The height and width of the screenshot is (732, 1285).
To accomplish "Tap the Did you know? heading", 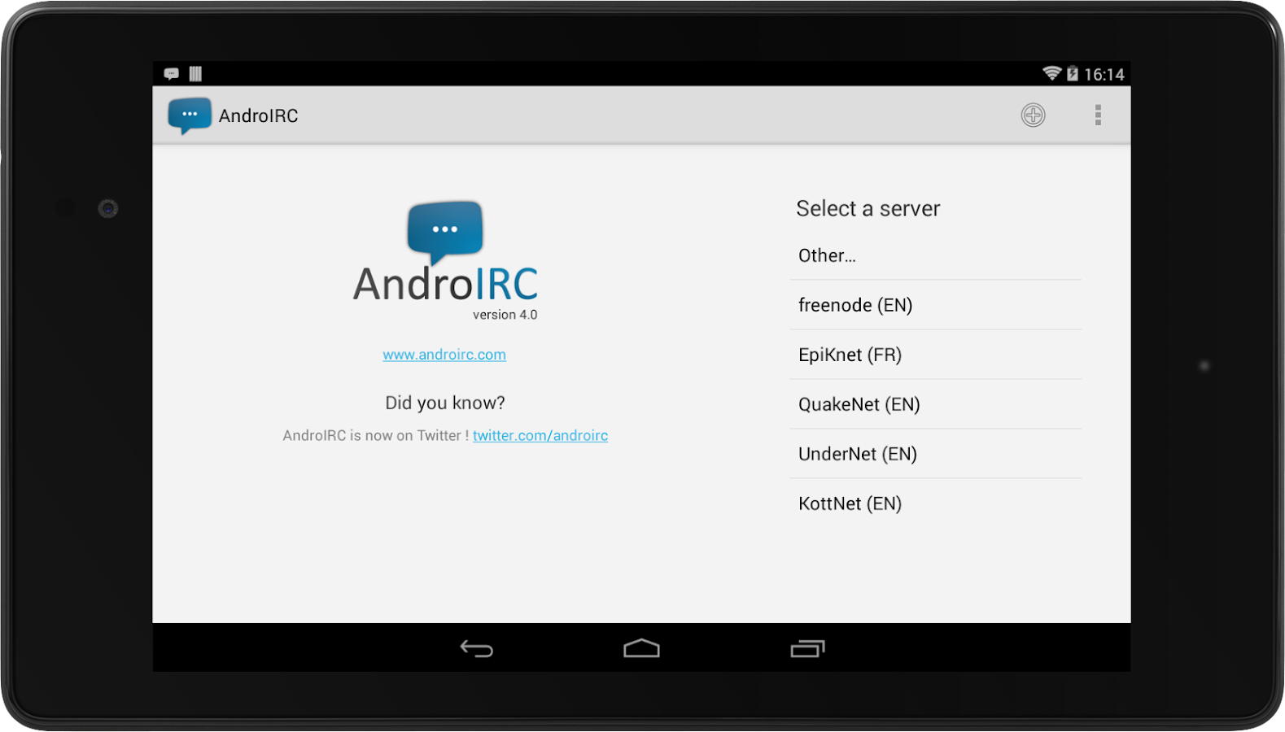I will [x=445, y=403].
